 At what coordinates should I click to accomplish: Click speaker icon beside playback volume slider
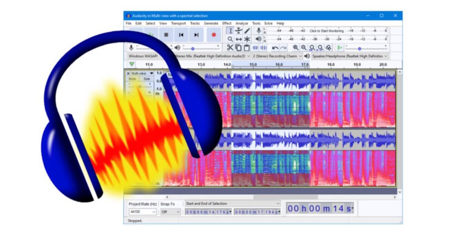(177, 48)
